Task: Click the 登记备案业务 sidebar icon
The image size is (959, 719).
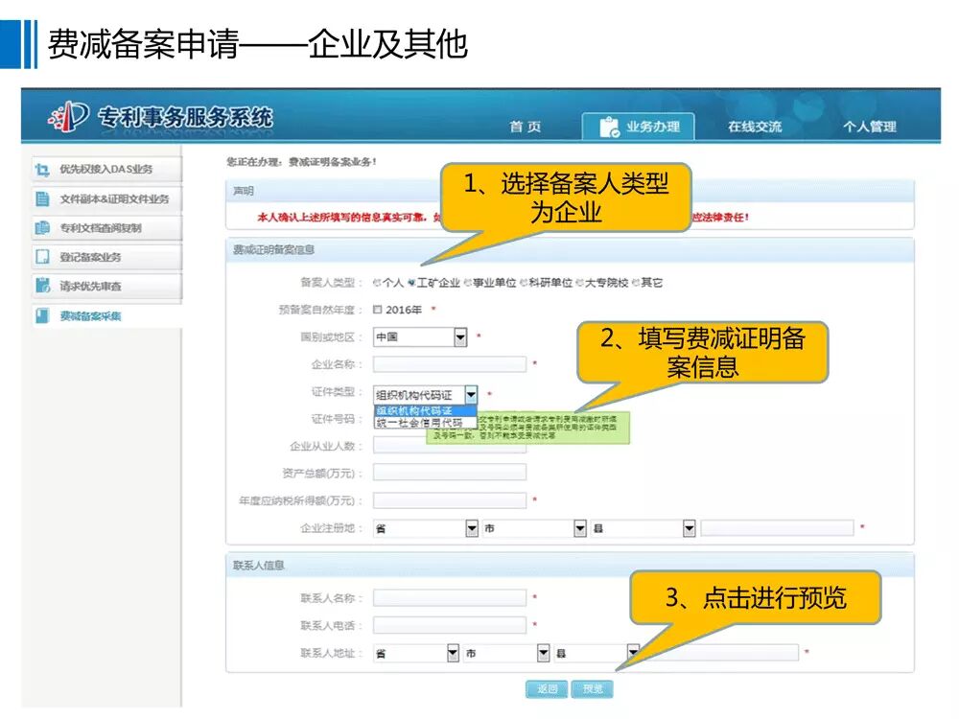Action: (42, 257)
